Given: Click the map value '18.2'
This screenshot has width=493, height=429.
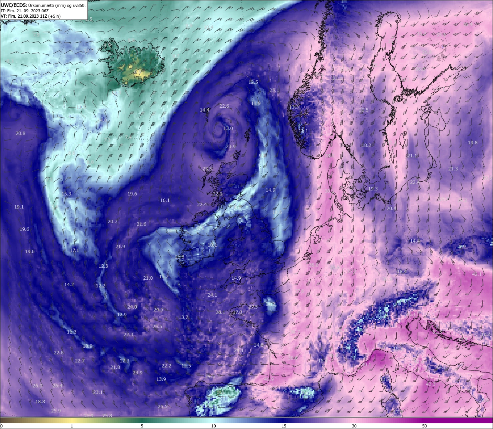Looking at the screenshot, I should 366,145.
